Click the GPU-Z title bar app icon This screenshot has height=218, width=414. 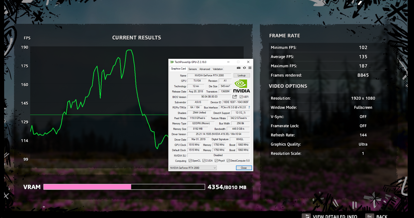click(172, 62)
